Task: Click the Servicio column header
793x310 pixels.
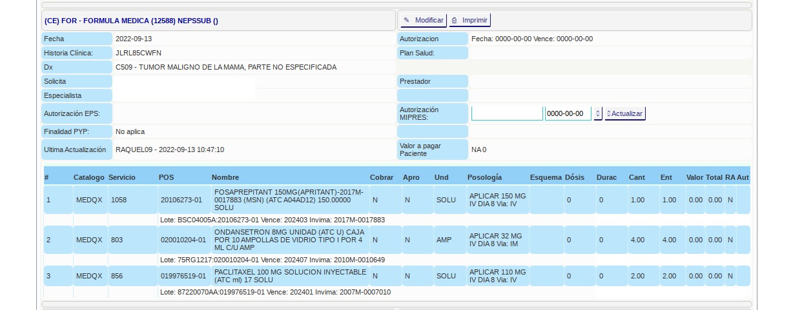Action: pyautogui.click(x=122, y=177)
